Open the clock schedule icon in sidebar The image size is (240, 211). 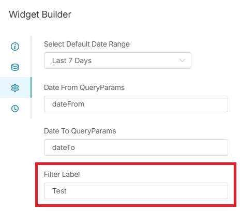[15, 109]
